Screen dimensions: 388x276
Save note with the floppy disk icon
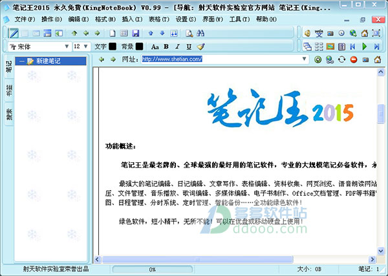tap(136, 33)
